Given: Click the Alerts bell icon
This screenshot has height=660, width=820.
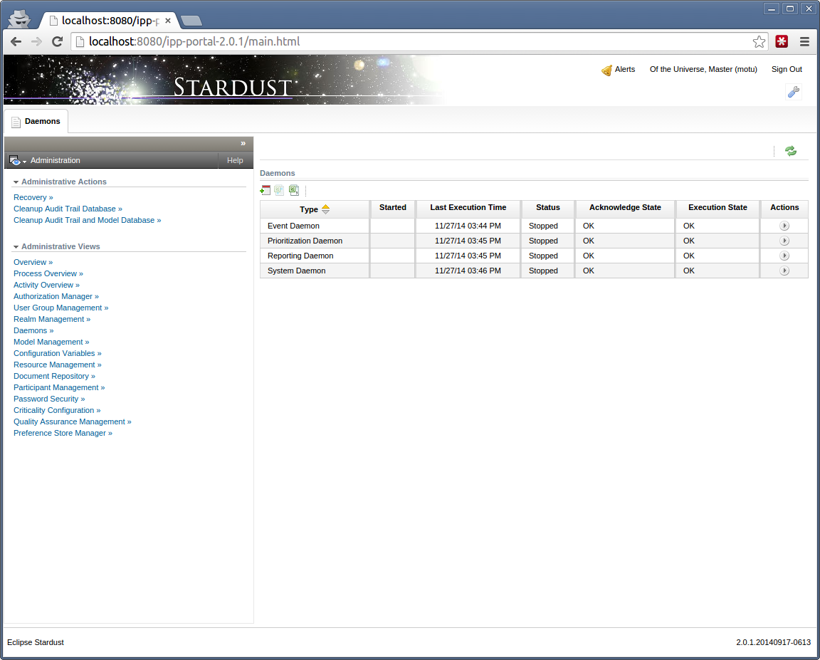Looking at the screenshot, I should point(606,70).
